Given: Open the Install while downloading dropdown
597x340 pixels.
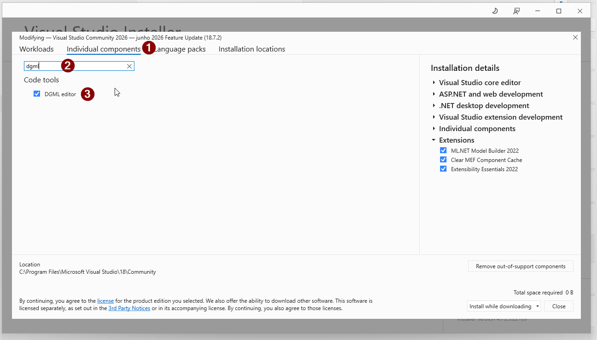Looking at the screenshot, I should 504,306.
